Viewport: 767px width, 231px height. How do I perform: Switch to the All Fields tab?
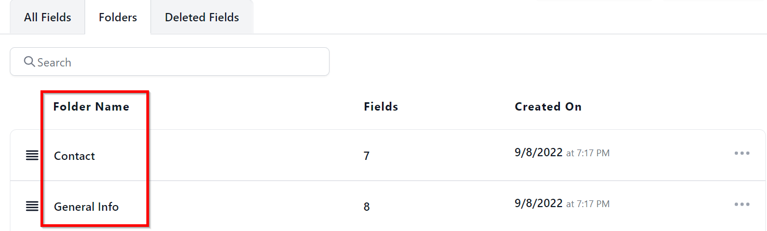pos(48,17)
